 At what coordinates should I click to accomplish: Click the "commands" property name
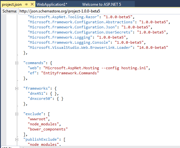[34, 63]
